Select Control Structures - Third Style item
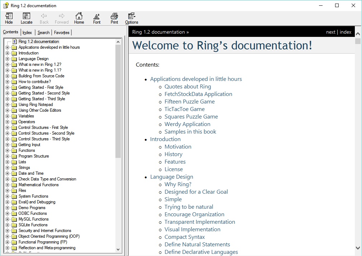The width and height of the screenshot is (362, 256). pos(44,139)
